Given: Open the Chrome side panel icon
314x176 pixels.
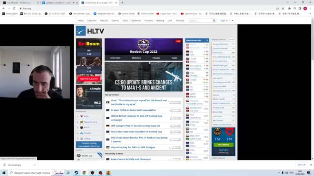Looking at the screenshot, I should tap(300, 9).
